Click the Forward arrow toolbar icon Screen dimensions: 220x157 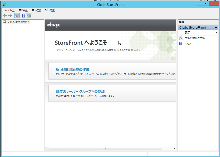[10, 16]
